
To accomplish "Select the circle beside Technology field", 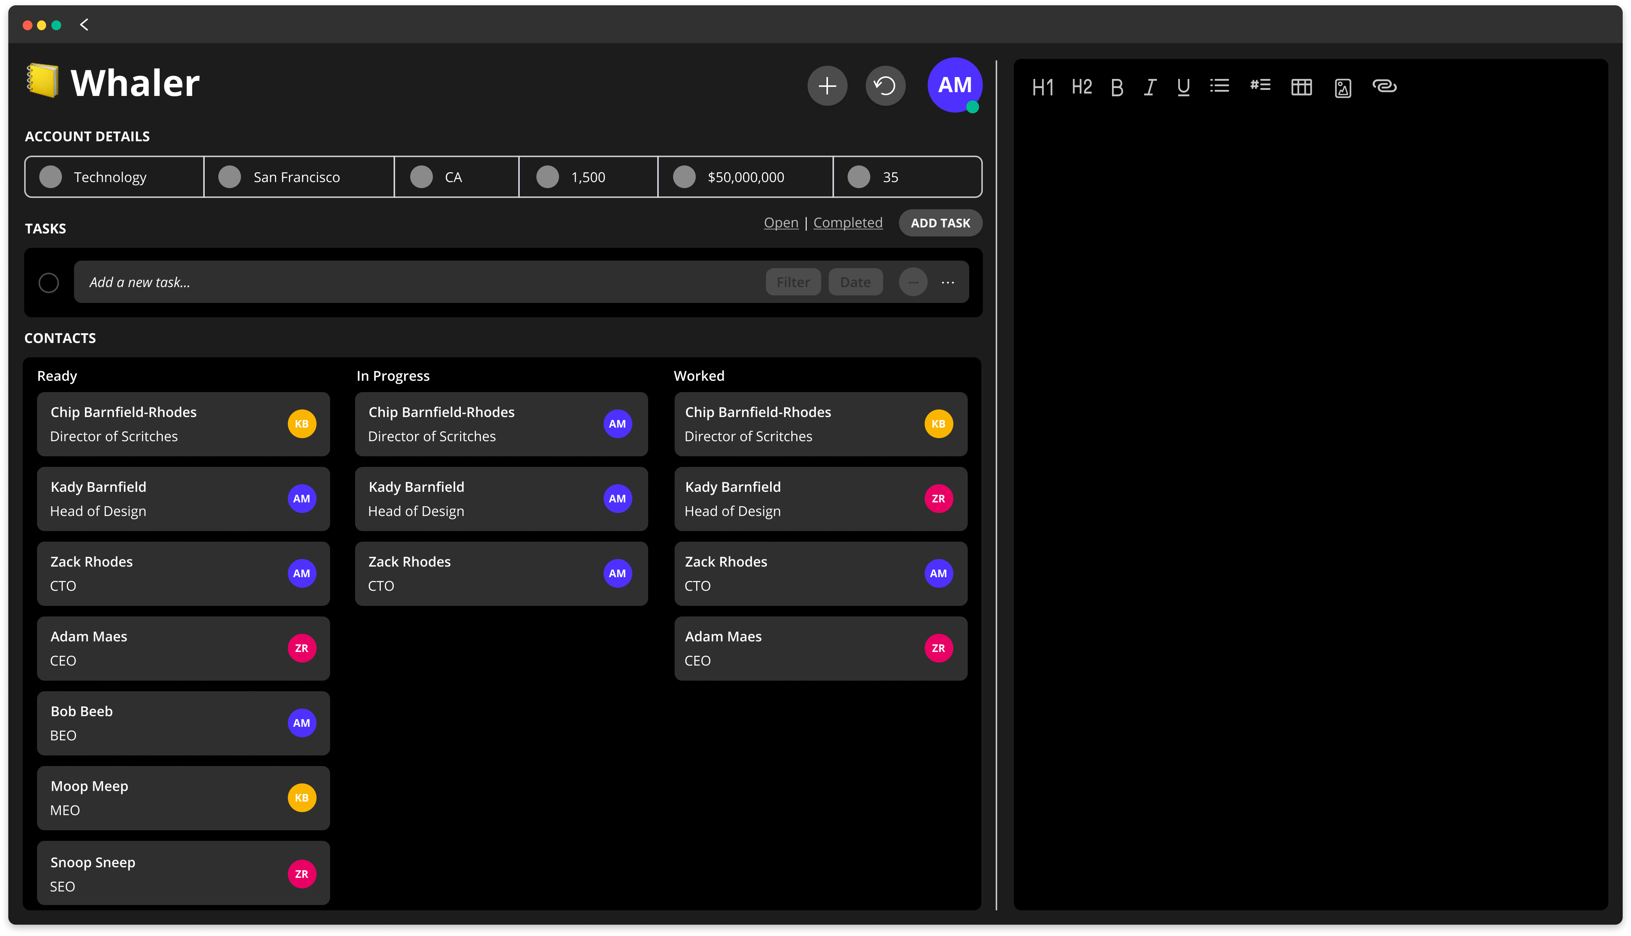I will (x=50, y=177).
